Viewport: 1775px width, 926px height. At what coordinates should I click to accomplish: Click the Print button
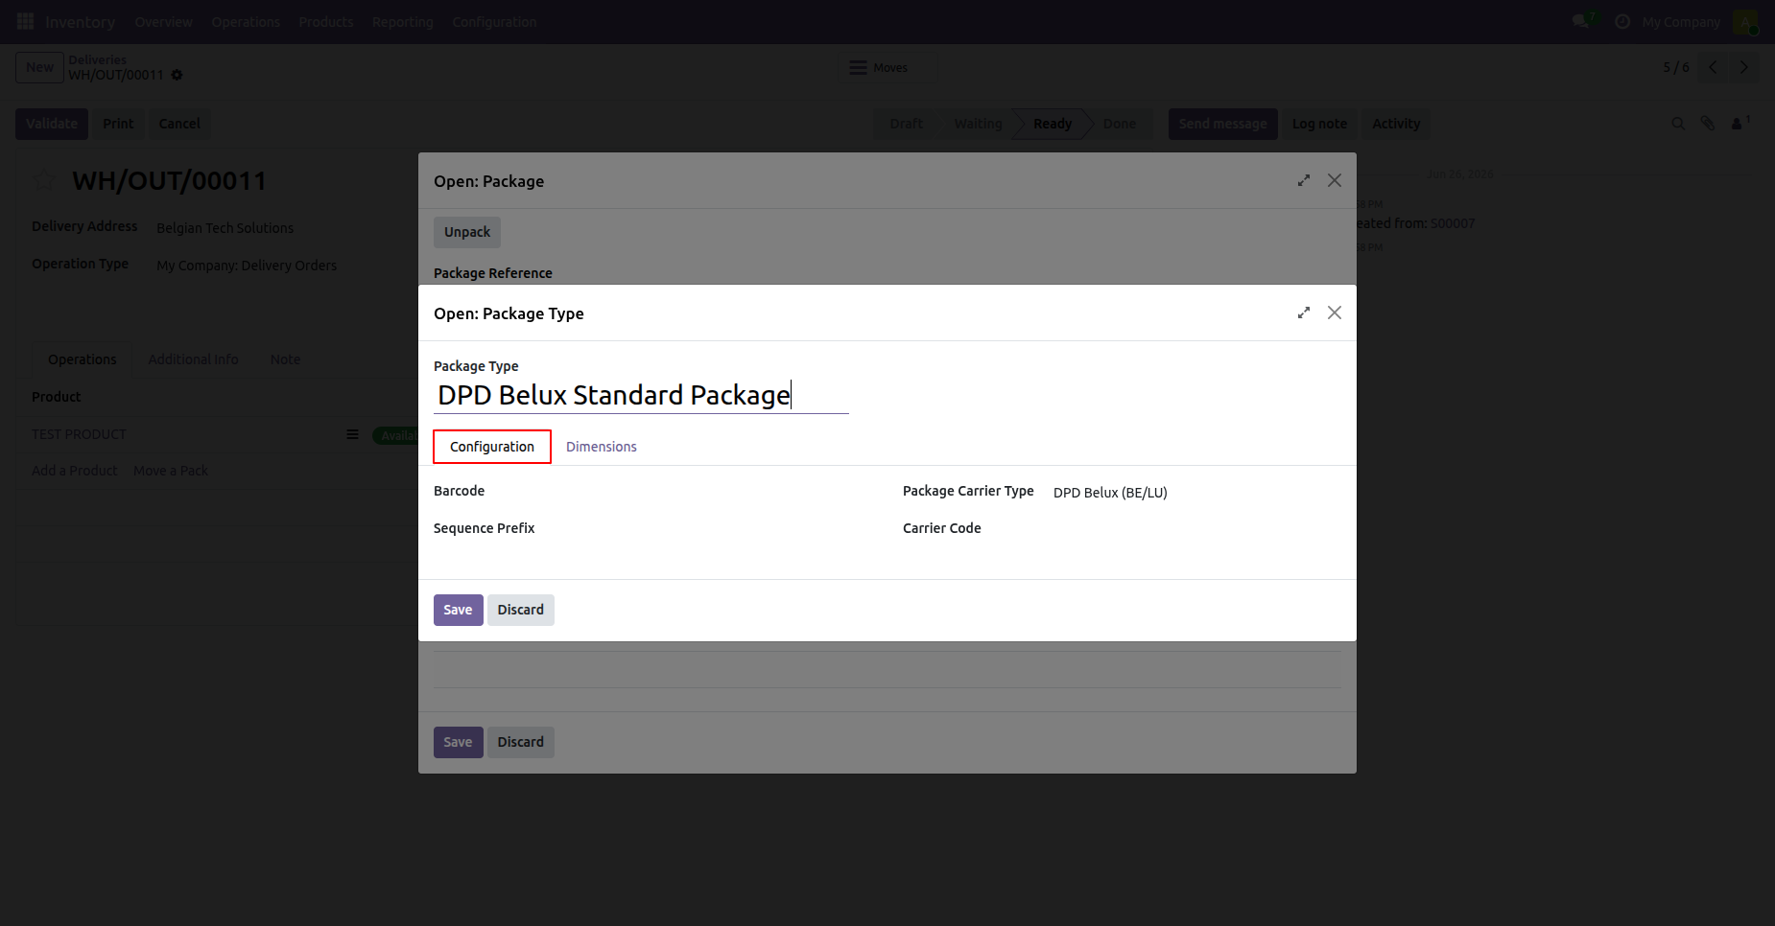pyautogui.click(x=118, y=124)
